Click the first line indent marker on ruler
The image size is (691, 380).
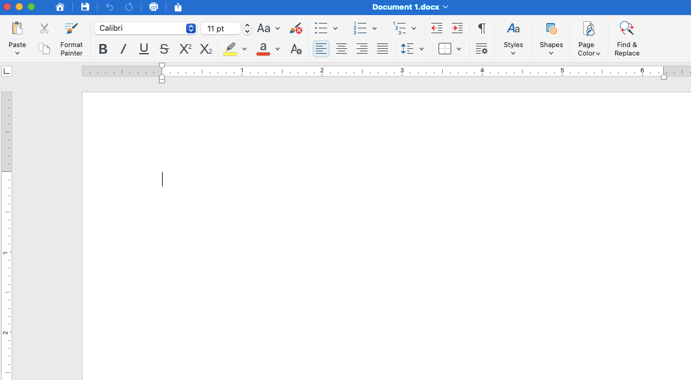[x=162, y=66]
